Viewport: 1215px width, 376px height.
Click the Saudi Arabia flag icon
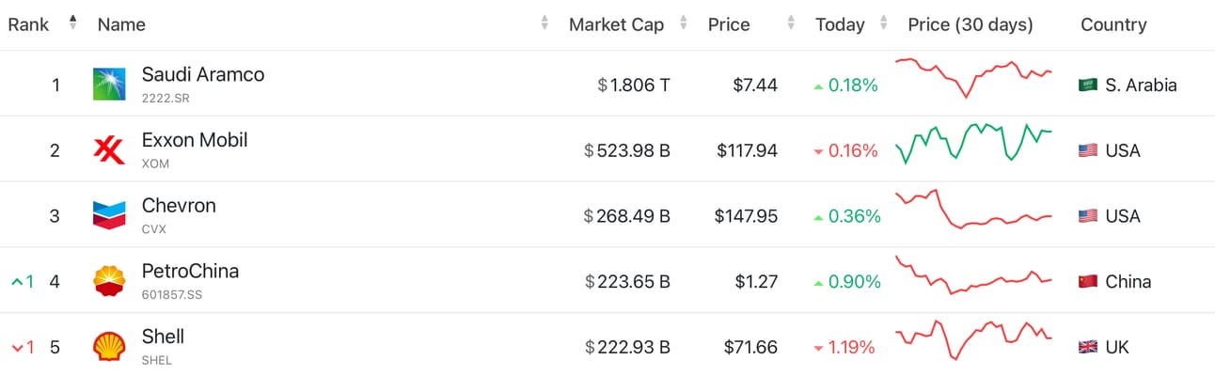coord(1088,85)
